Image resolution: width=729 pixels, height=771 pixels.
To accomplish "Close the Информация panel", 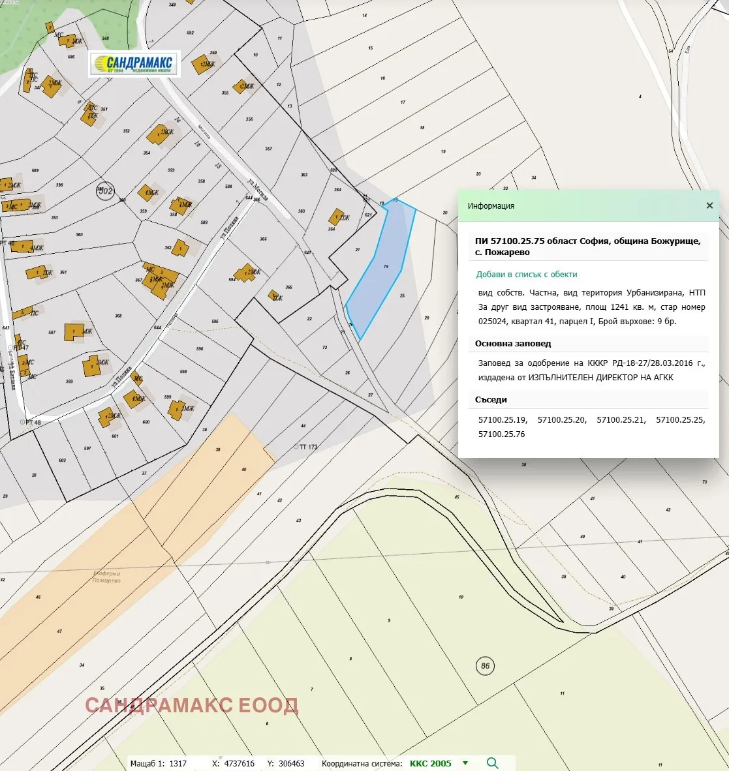I will pos(709,205).
